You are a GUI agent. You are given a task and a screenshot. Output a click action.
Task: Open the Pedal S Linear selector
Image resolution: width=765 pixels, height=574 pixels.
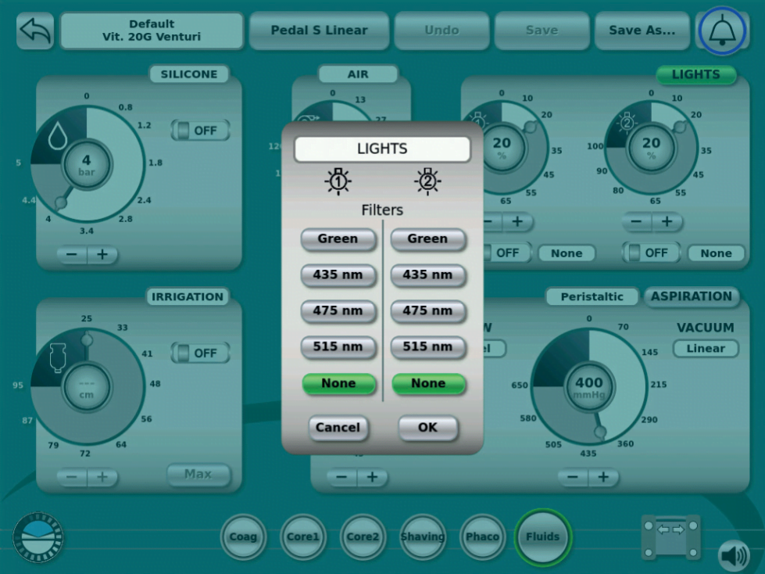(319, 30)
